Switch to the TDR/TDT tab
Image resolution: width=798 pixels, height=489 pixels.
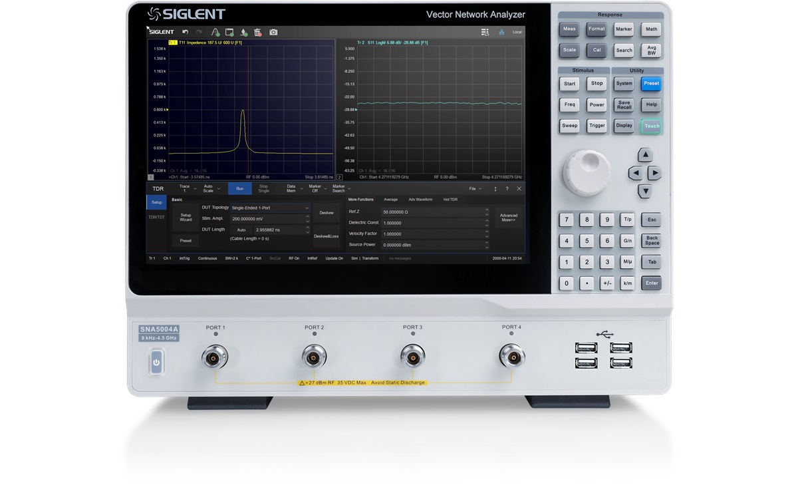coord(157,218)
